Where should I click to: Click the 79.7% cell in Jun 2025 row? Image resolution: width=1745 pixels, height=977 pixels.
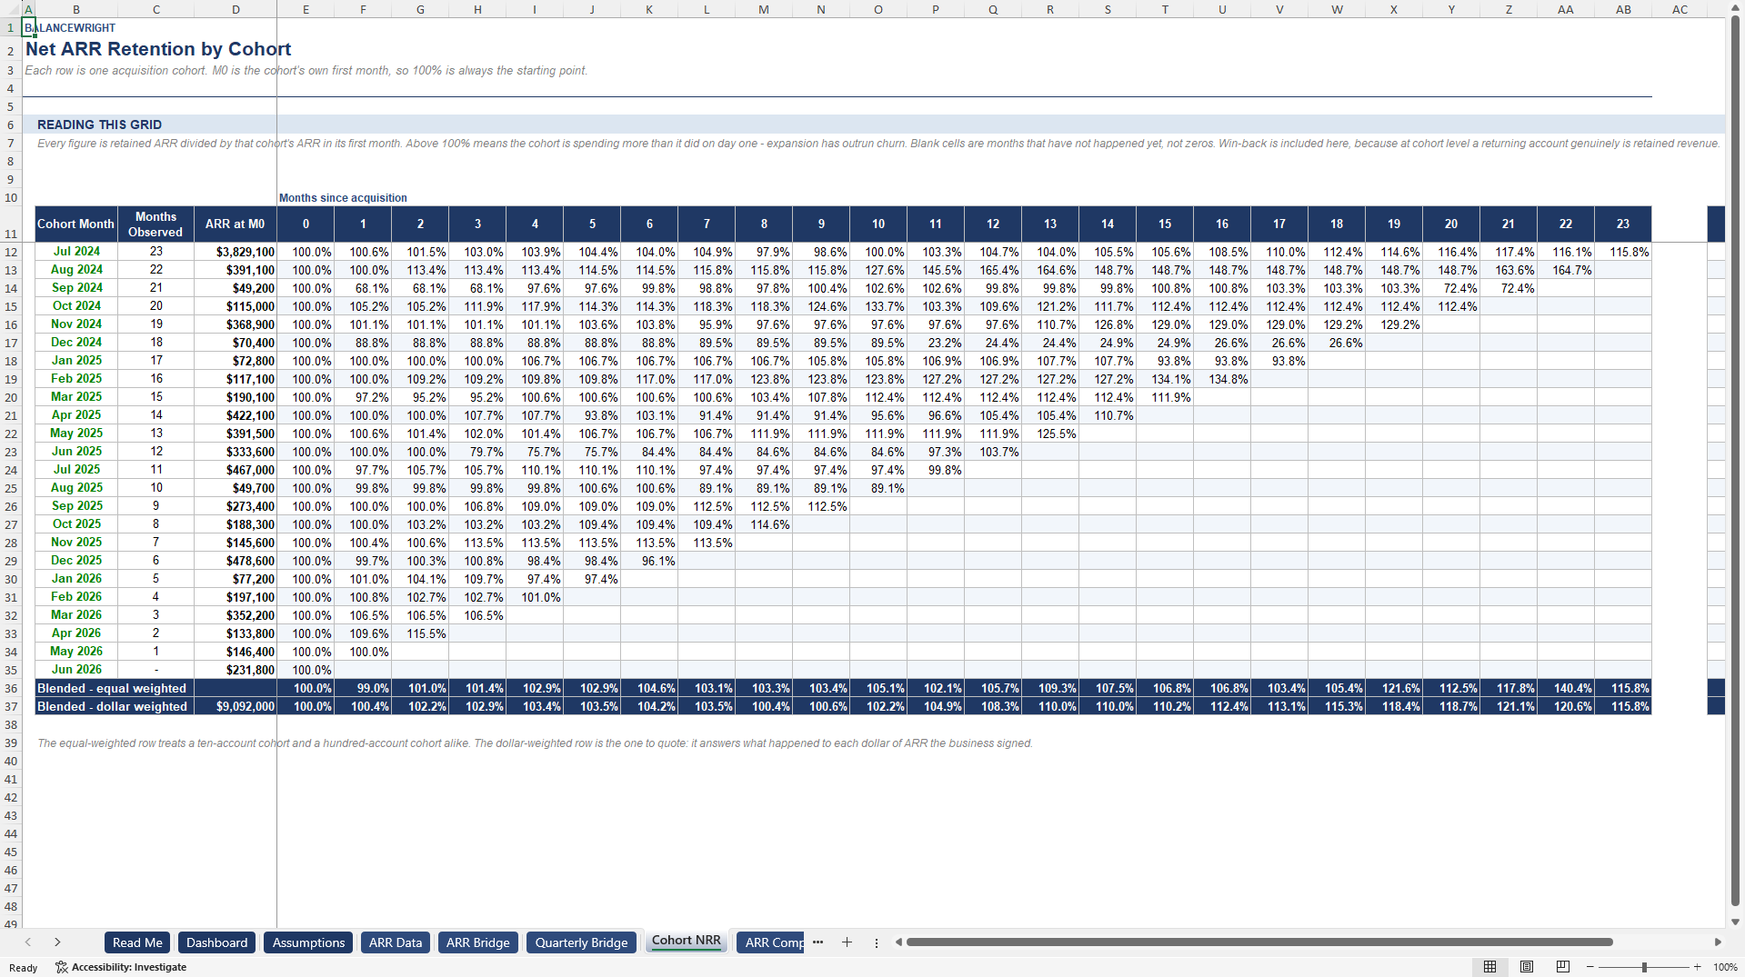click(x=477, y=452)
